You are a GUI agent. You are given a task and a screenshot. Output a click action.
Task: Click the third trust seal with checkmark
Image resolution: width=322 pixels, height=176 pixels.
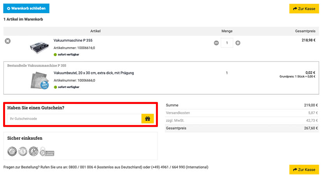[x=33, y=151]
